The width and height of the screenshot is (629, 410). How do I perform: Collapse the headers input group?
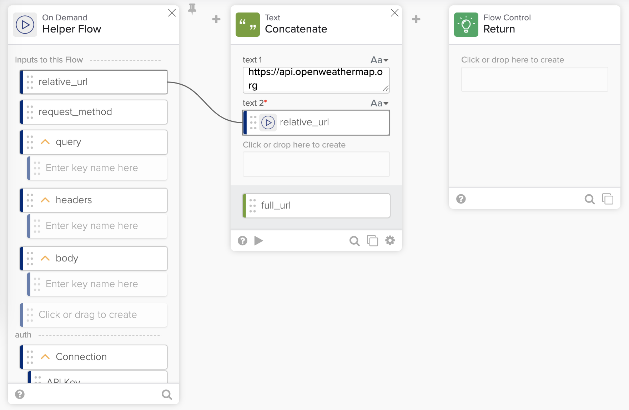click(45, 200)
